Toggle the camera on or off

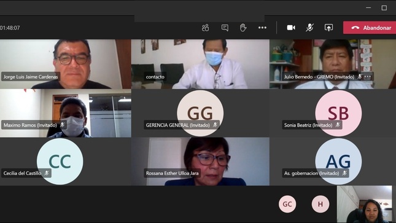(x=291, y=28)
